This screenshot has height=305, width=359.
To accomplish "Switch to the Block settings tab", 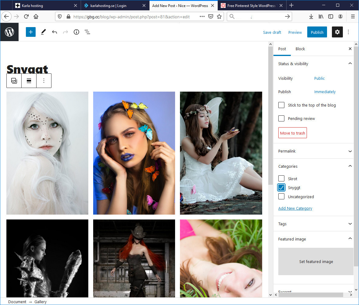I will (x=300, y=49).
